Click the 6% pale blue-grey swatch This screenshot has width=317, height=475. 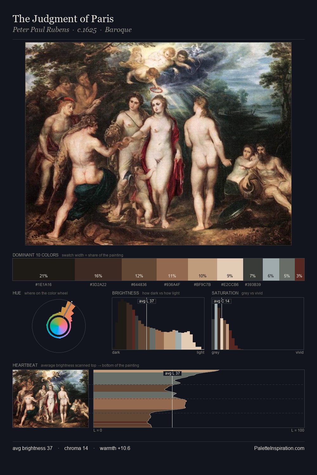click(271, 269)
